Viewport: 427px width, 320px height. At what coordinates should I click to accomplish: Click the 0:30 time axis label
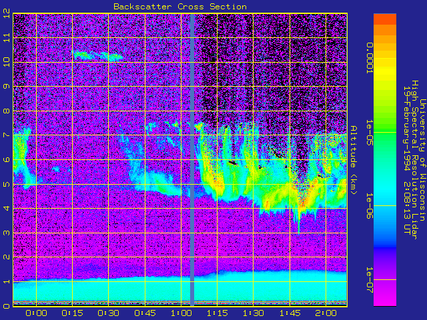pos(108,313)
